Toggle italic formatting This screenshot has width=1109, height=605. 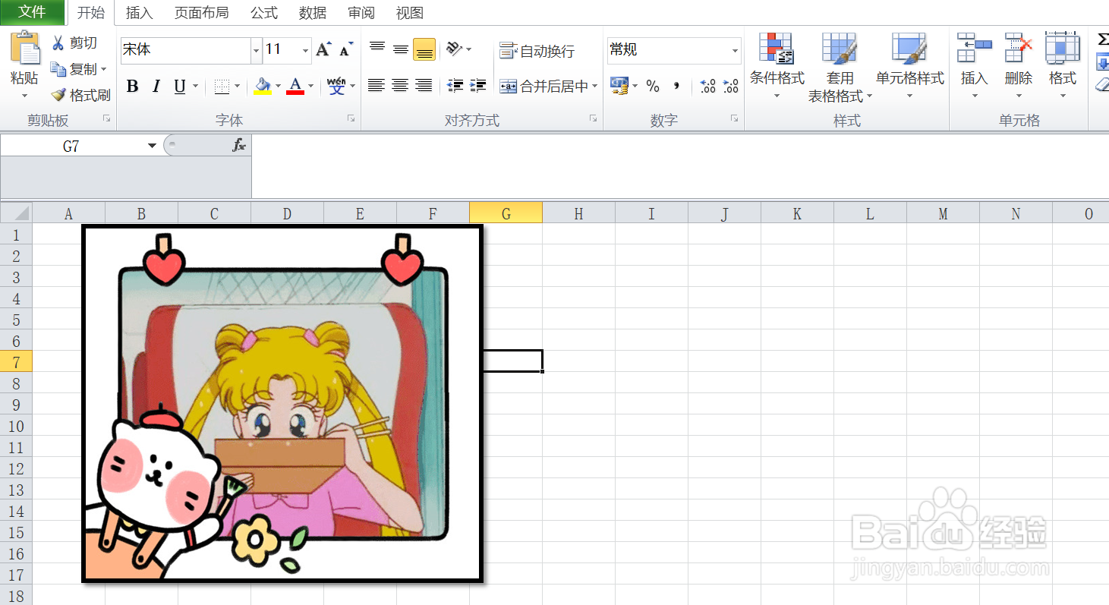point(156,87)
